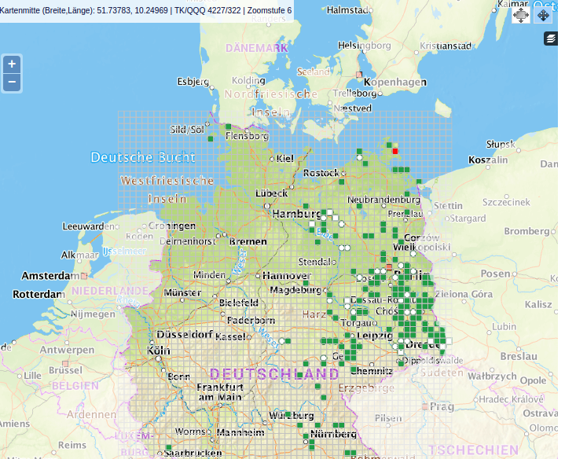Viewport: 565px width, 459px height.
Task: Click the Kartenmitte coordinate readout text
Action: (x=146, y=10)
